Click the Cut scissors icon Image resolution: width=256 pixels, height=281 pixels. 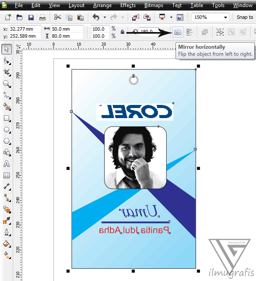click(57, 17)
